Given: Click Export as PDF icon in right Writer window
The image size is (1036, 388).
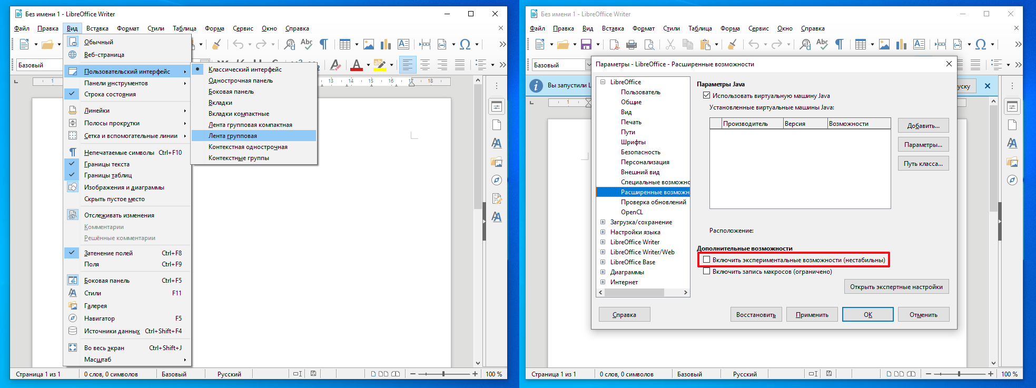Looking at the screenshot, I should pyautogui.click(x=614, y=44).
